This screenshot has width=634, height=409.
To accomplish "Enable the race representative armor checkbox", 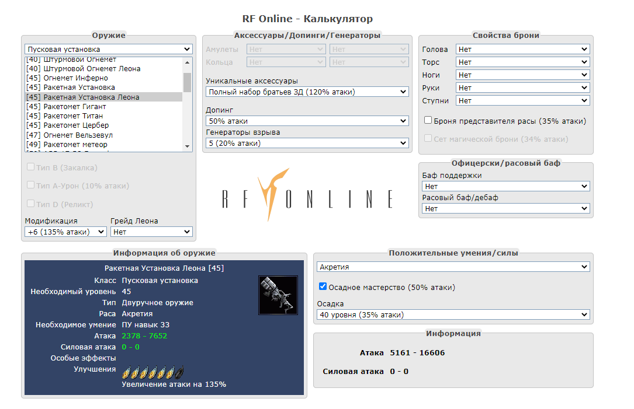I will 428,121.
